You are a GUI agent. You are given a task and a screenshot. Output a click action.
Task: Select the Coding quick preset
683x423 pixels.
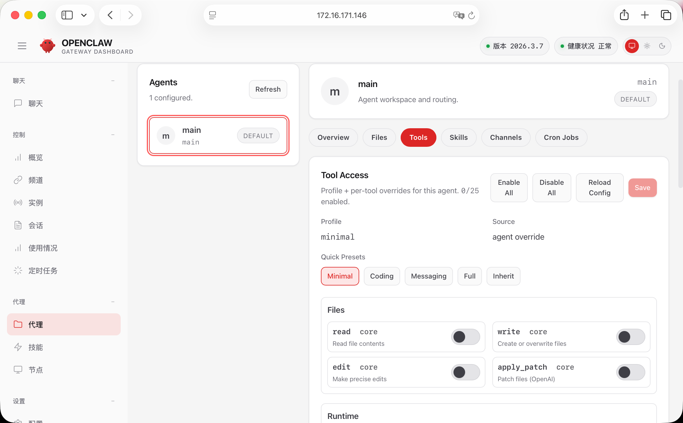click(x=382, y=276)
